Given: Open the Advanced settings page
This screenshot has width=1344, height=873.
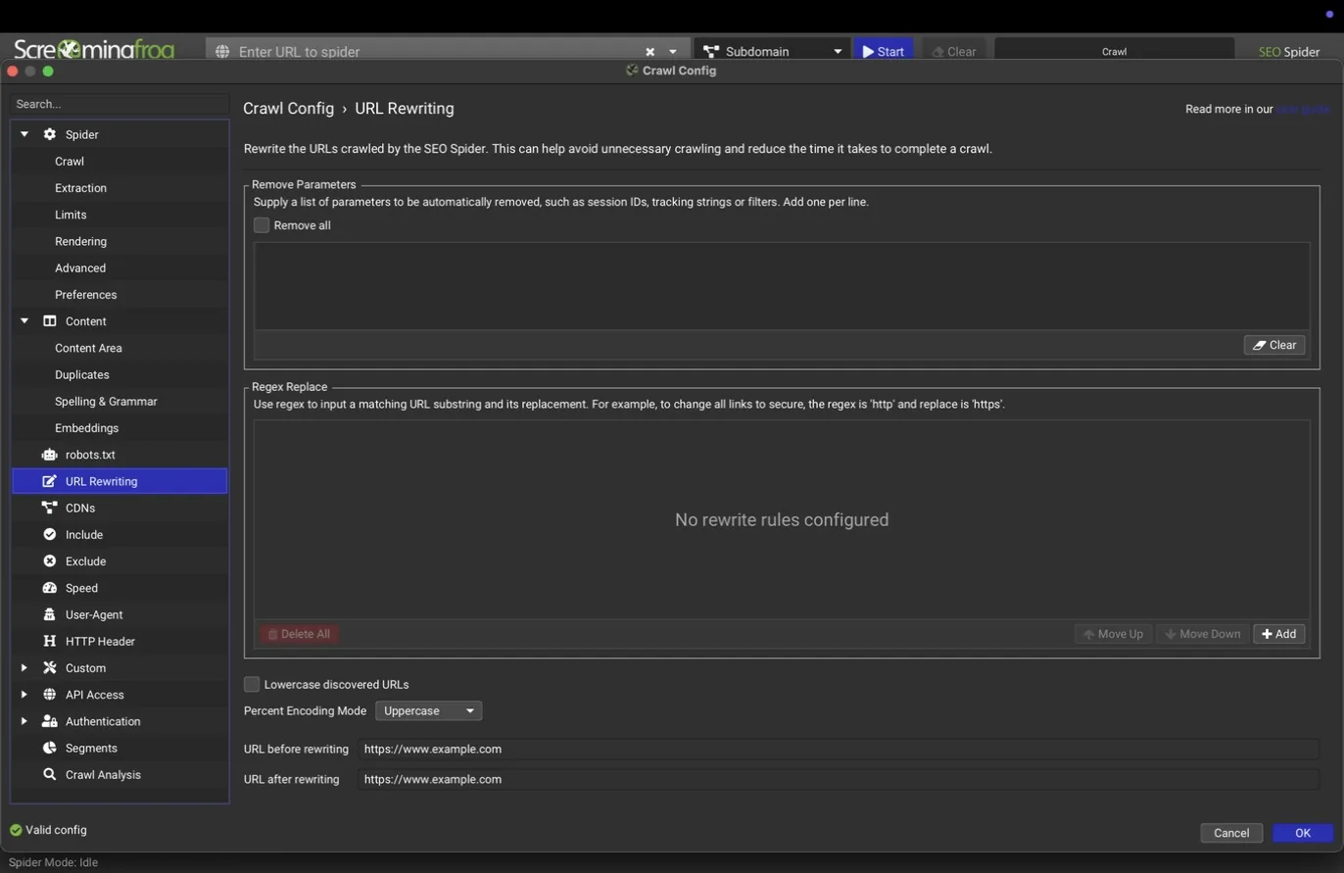Looking at the screenshot, I should point(80,267).
